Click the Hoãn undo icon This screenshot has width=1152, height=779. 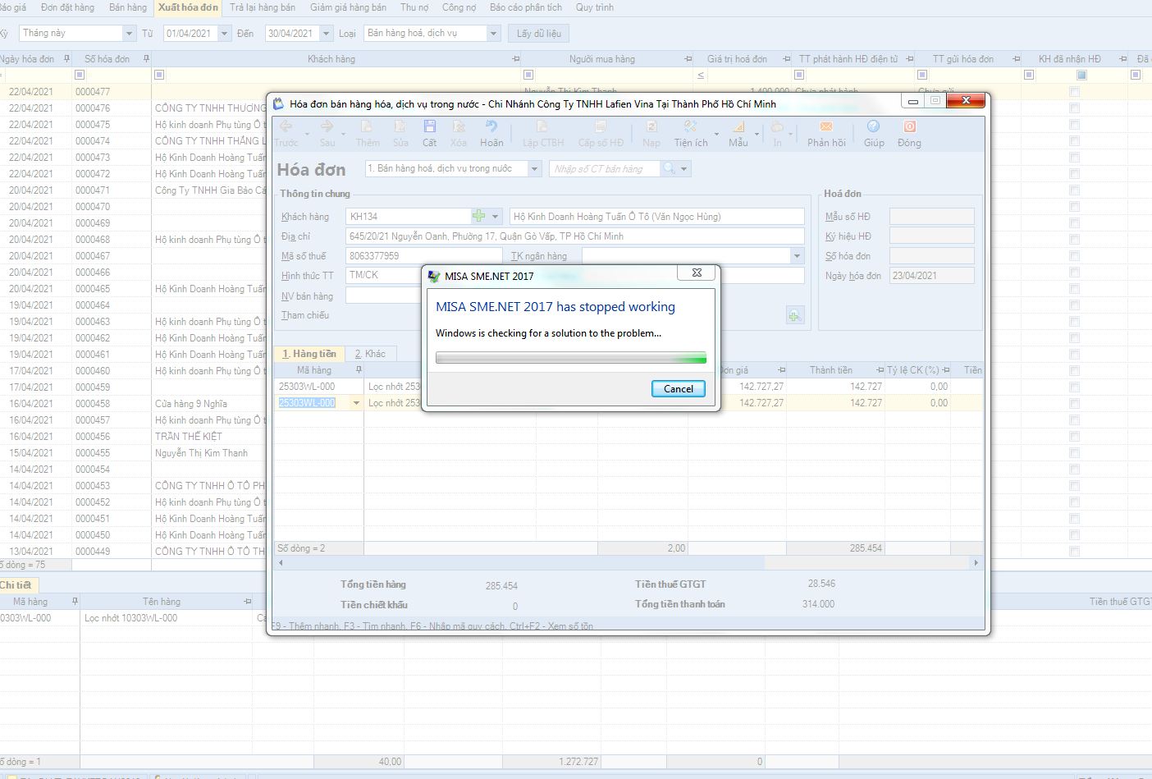click(x=491, y=126)
